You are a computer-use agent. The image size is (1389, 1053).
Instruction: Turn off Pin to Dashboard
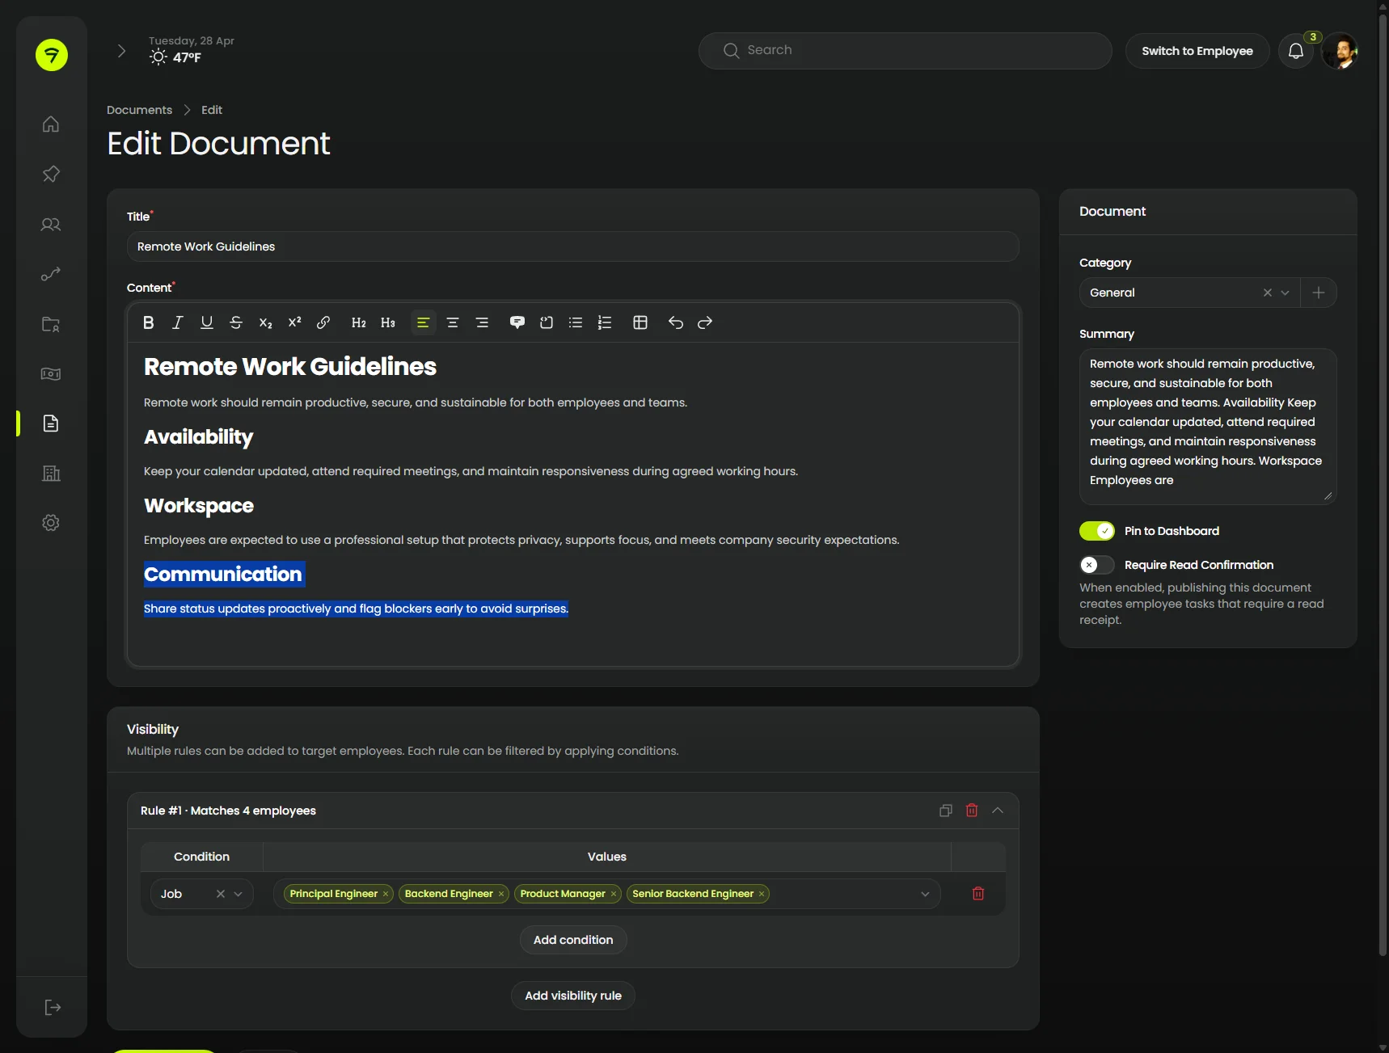[x=1097, y=531]
